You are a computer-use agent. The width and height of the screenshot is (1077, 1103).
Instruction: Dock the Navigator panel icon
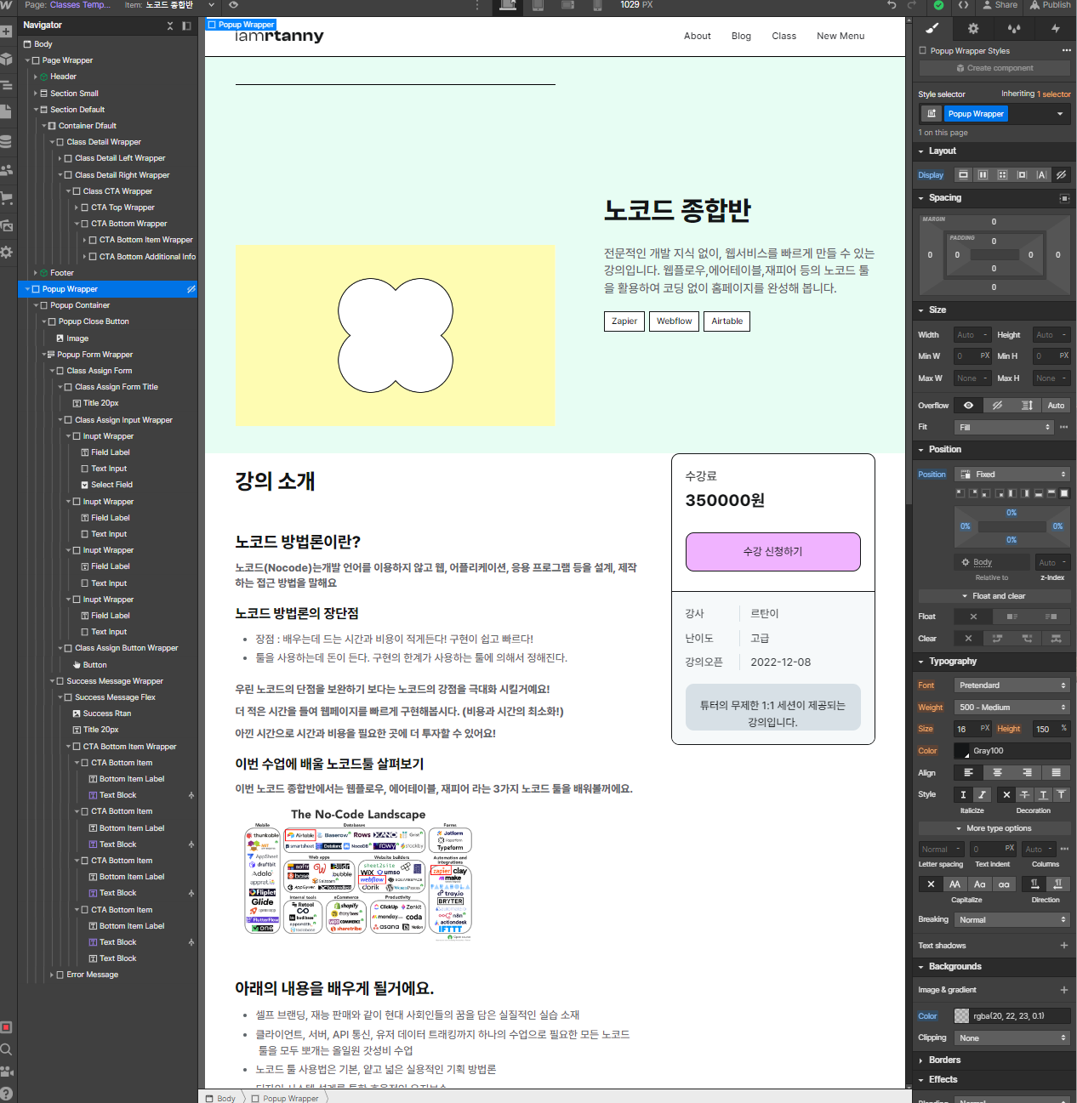click(186, 26)
